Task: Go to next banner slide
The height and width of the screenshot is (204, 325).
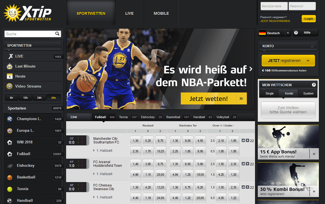Action: tap(251, 69)
